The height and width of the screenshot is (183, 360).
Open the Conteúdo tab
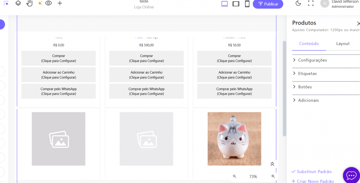[x=309, y=43]
